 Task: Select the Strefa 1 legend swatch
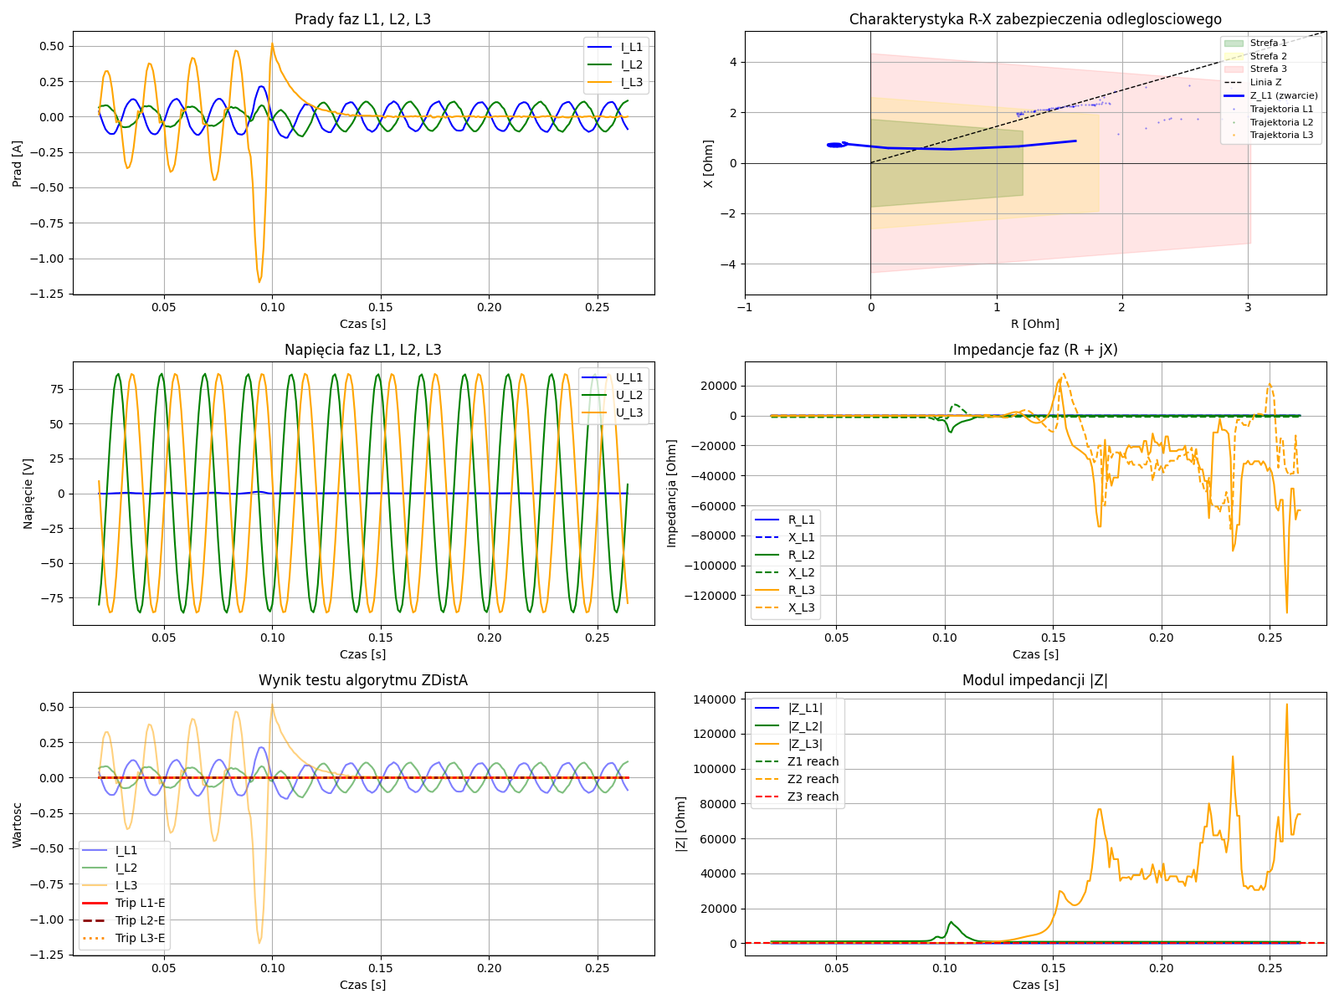(x=1234, y=43)
